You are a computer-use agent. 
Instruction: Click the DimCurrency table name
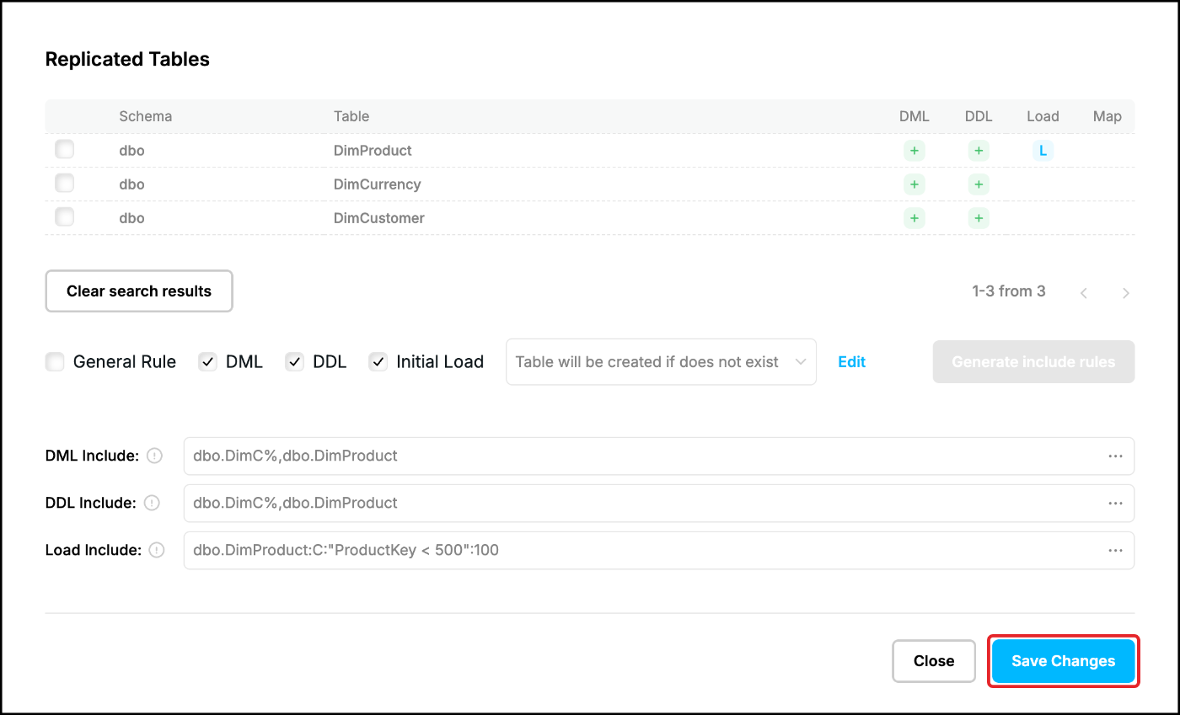[377, 184]
